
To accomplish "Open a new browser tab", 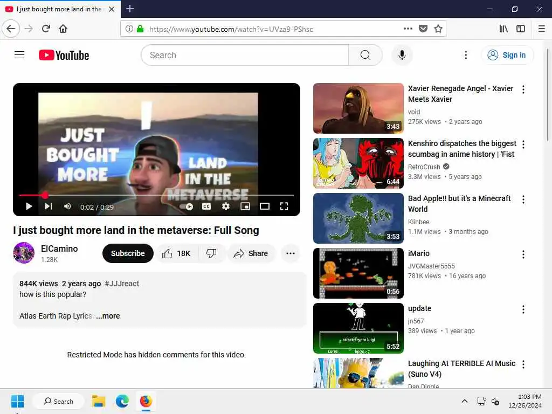I will point(130,9).
